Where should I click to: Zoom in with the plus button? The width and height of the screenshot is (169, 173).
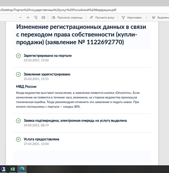pos(28,18)
